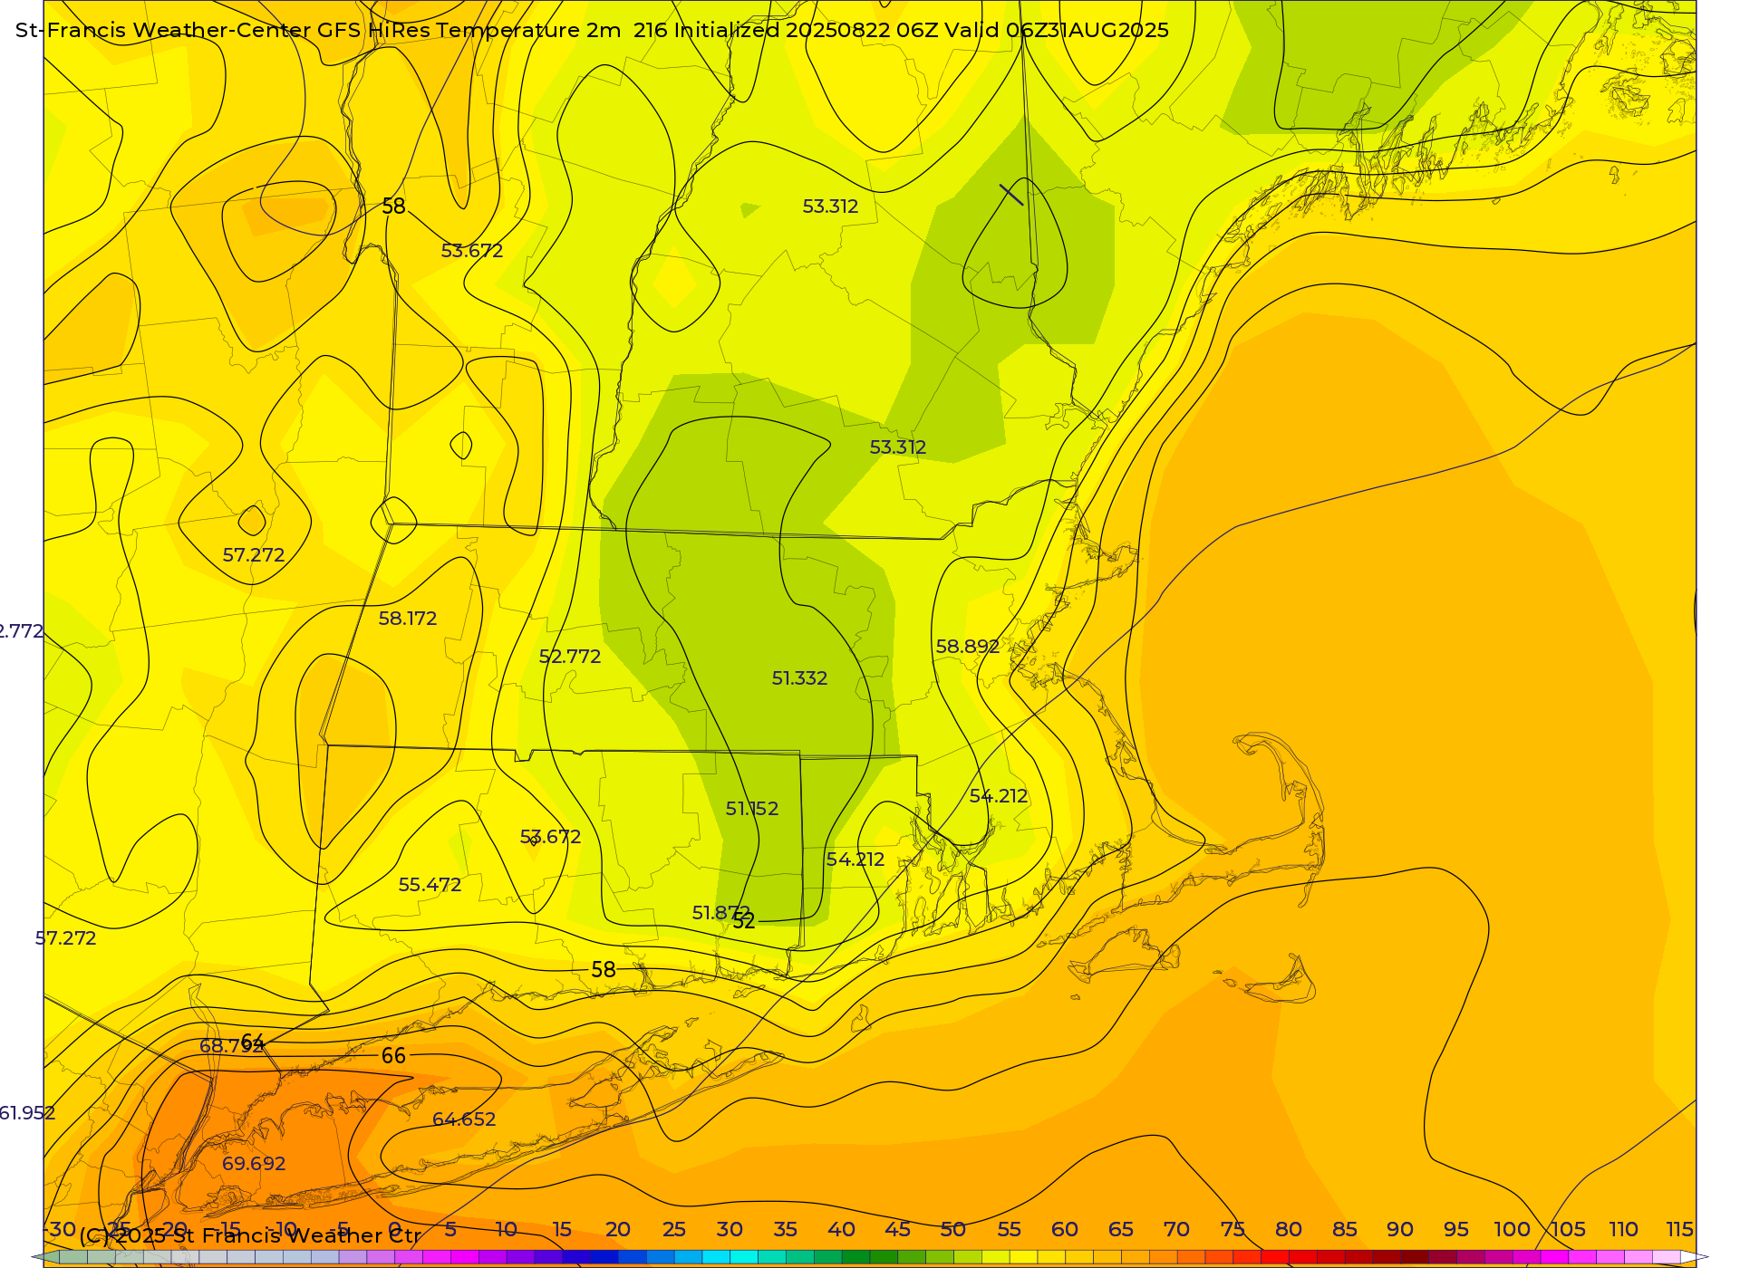This screenshot has width=1740, height=1268.
Task: Click the 110 label on the color scale
Action: (1624, 1229)
